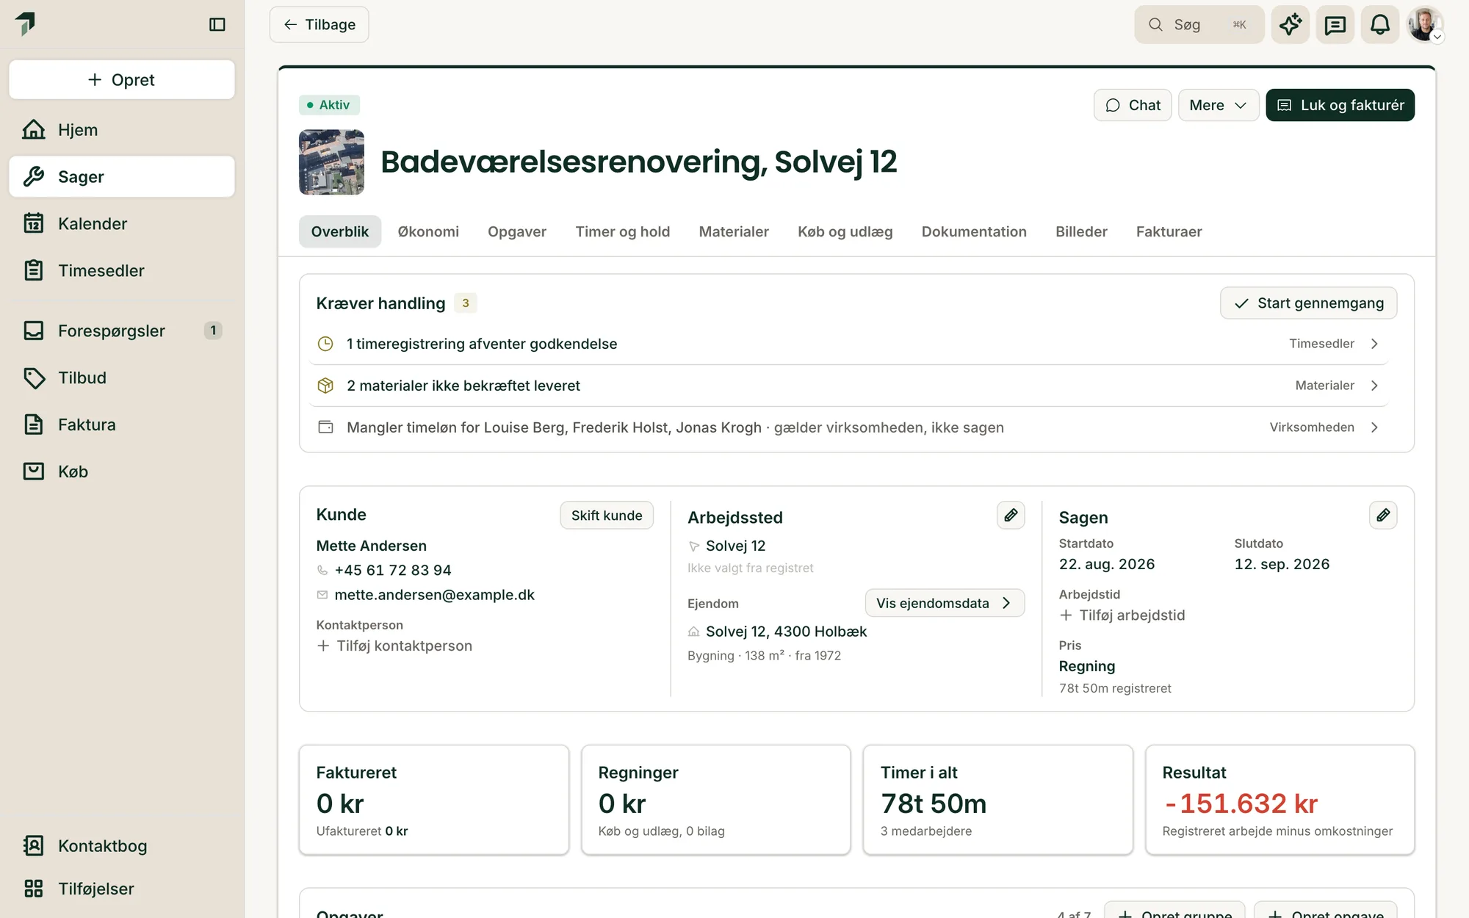This screenshot has width=1469, height=918.
Task: Open Køb in the sidebar
Action: tap(122, 472)
